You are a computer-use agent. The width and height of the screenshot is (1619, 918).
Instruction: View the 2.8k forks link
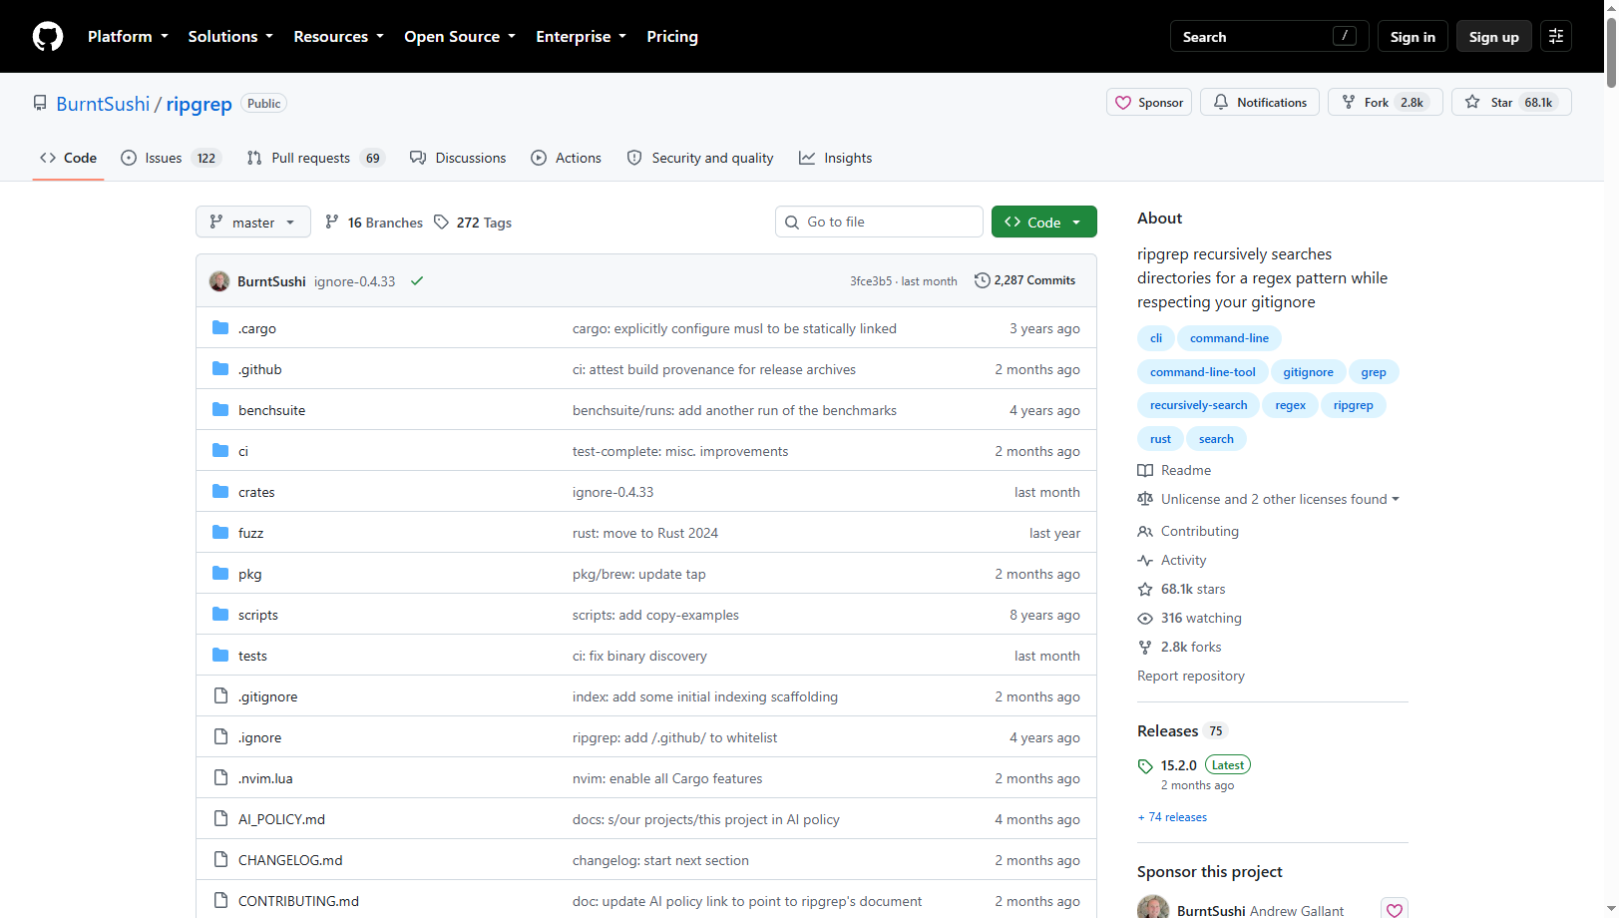point(1179,647)
